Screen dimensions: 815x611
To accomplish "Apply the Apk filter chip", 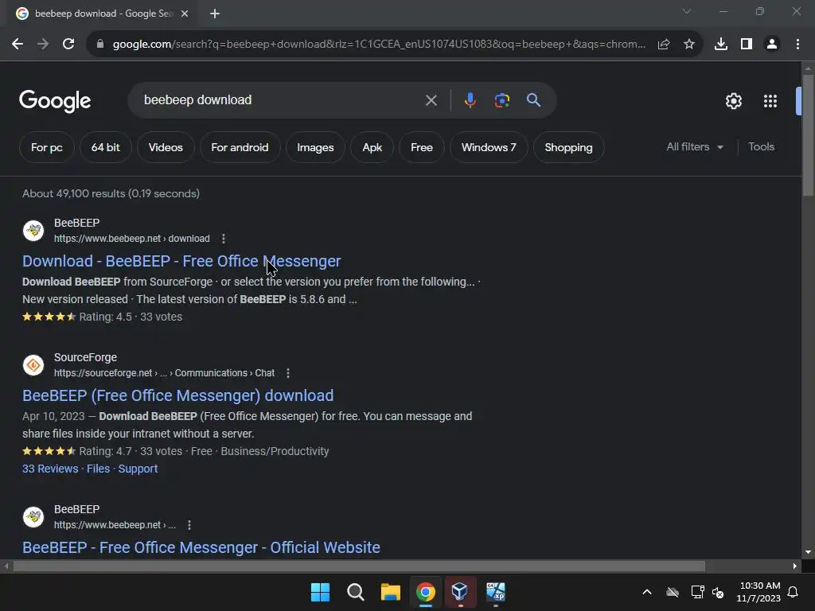I will 372,147.
